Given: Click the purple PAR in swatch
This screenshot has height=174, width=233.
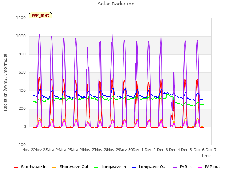Looking at the screenshot, I should (175, 167).
